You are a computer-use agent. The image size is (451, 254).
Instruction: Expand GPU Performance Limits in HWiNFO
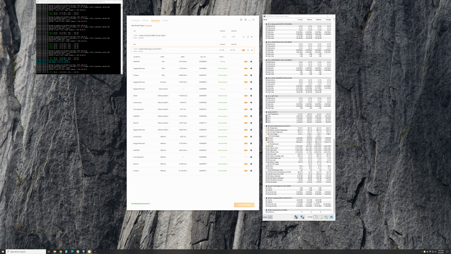pos(266,170)
